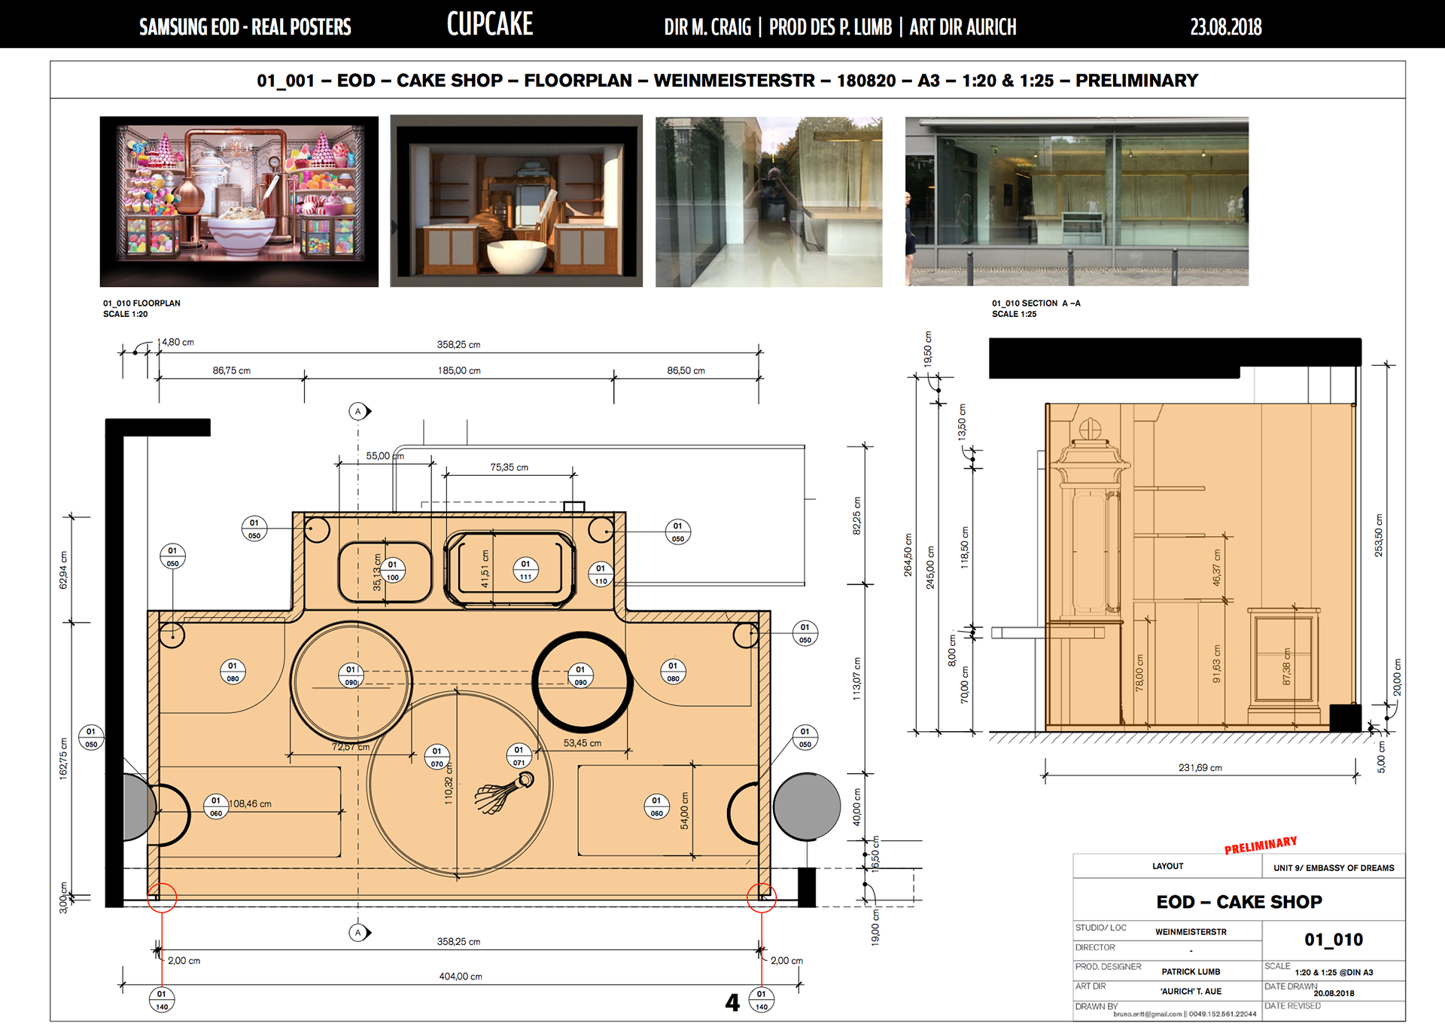Open the brown 3D model render thumbnail
The height and width of the screenshot is (1036, 1445).
coord(516,201)
